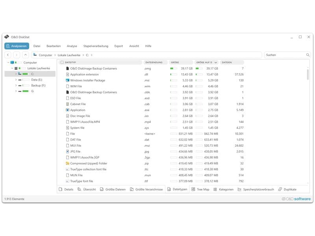Sort by the Dateien column header
Viewport: 315px width, 236px height.
pyautogui.click(x=232, y=63)
